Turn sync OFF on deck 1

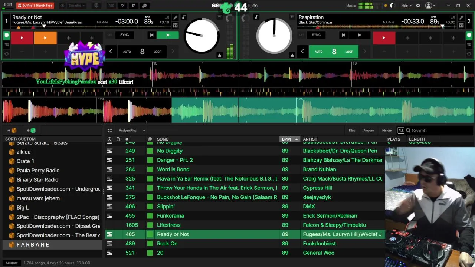click(x=109, y=35)
